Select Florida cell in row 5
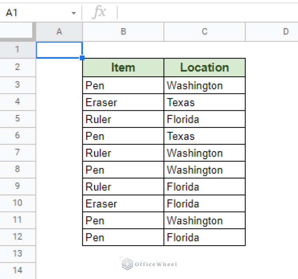298x279 pixels. [204, 119]
